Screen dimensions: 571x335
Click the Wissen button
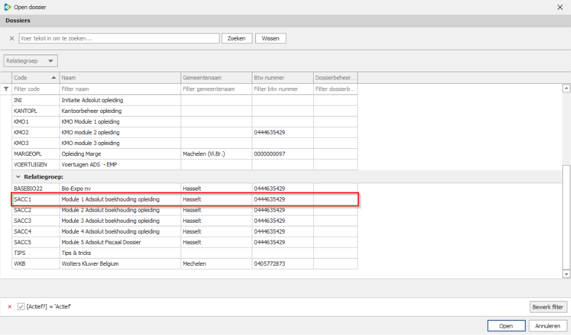coord(271,38)
